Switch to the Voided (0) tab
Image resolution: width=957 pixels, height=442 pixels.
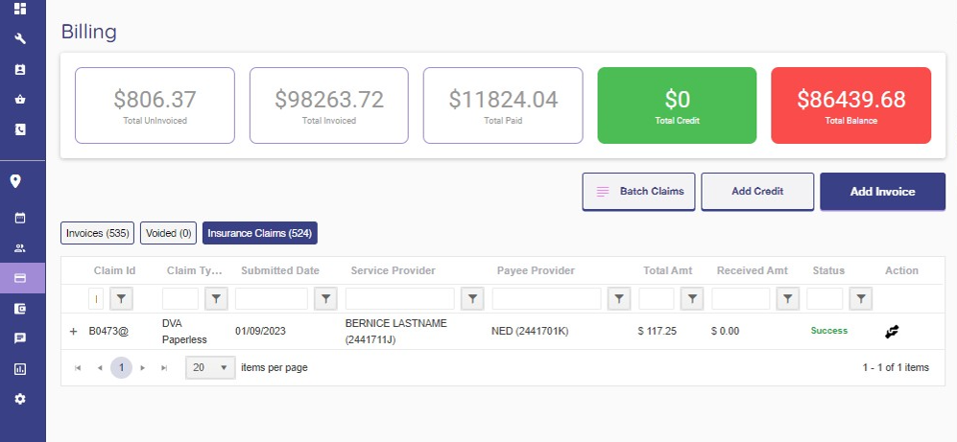pos(168,233)
